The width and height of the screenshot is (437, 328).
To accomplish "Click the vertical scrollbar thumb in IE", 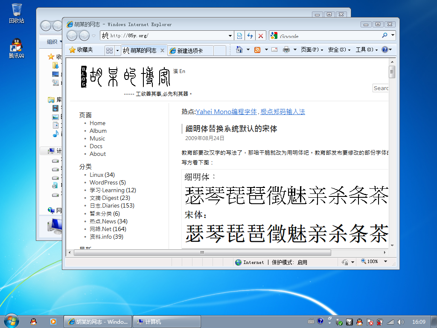I will click(x=392, y=72).
